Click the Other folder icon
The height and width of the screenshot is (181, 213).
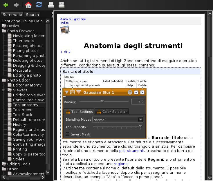click(x=4, y=169)
